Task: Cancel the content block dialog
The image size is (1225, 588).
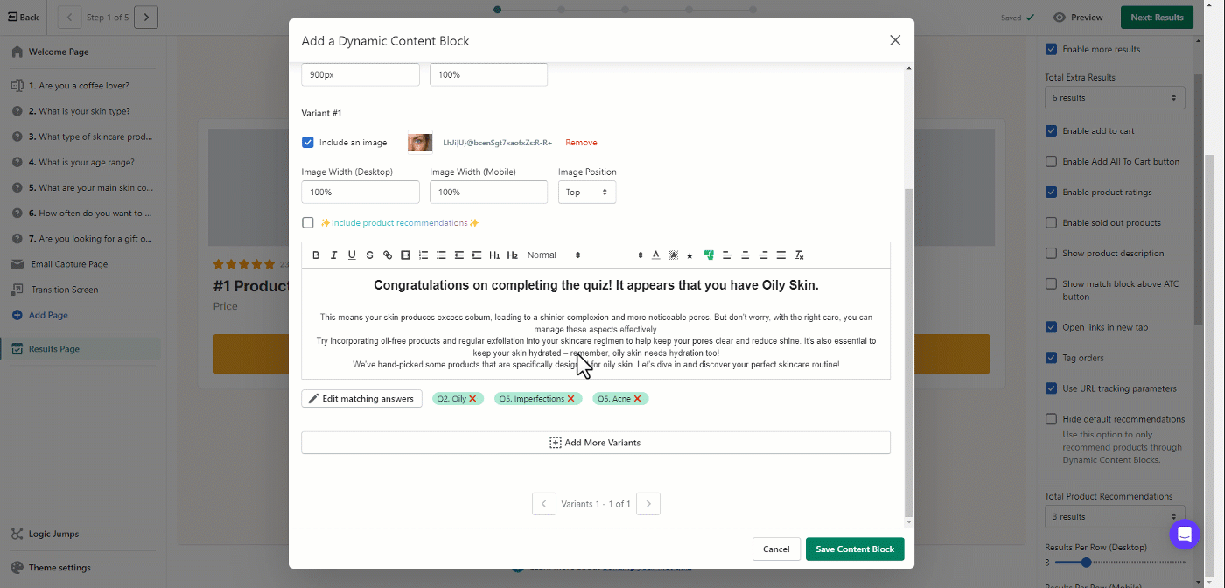Action: 776,549
